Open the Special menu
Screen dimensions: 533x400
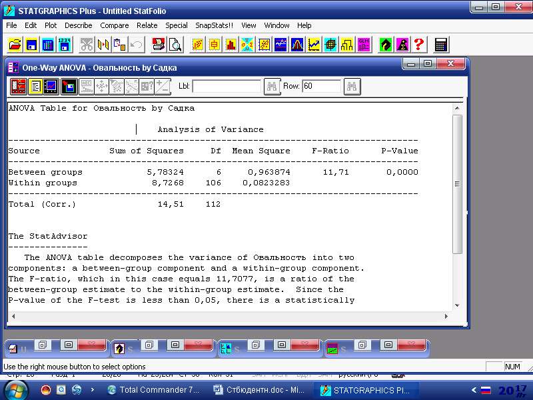[177, 25]
